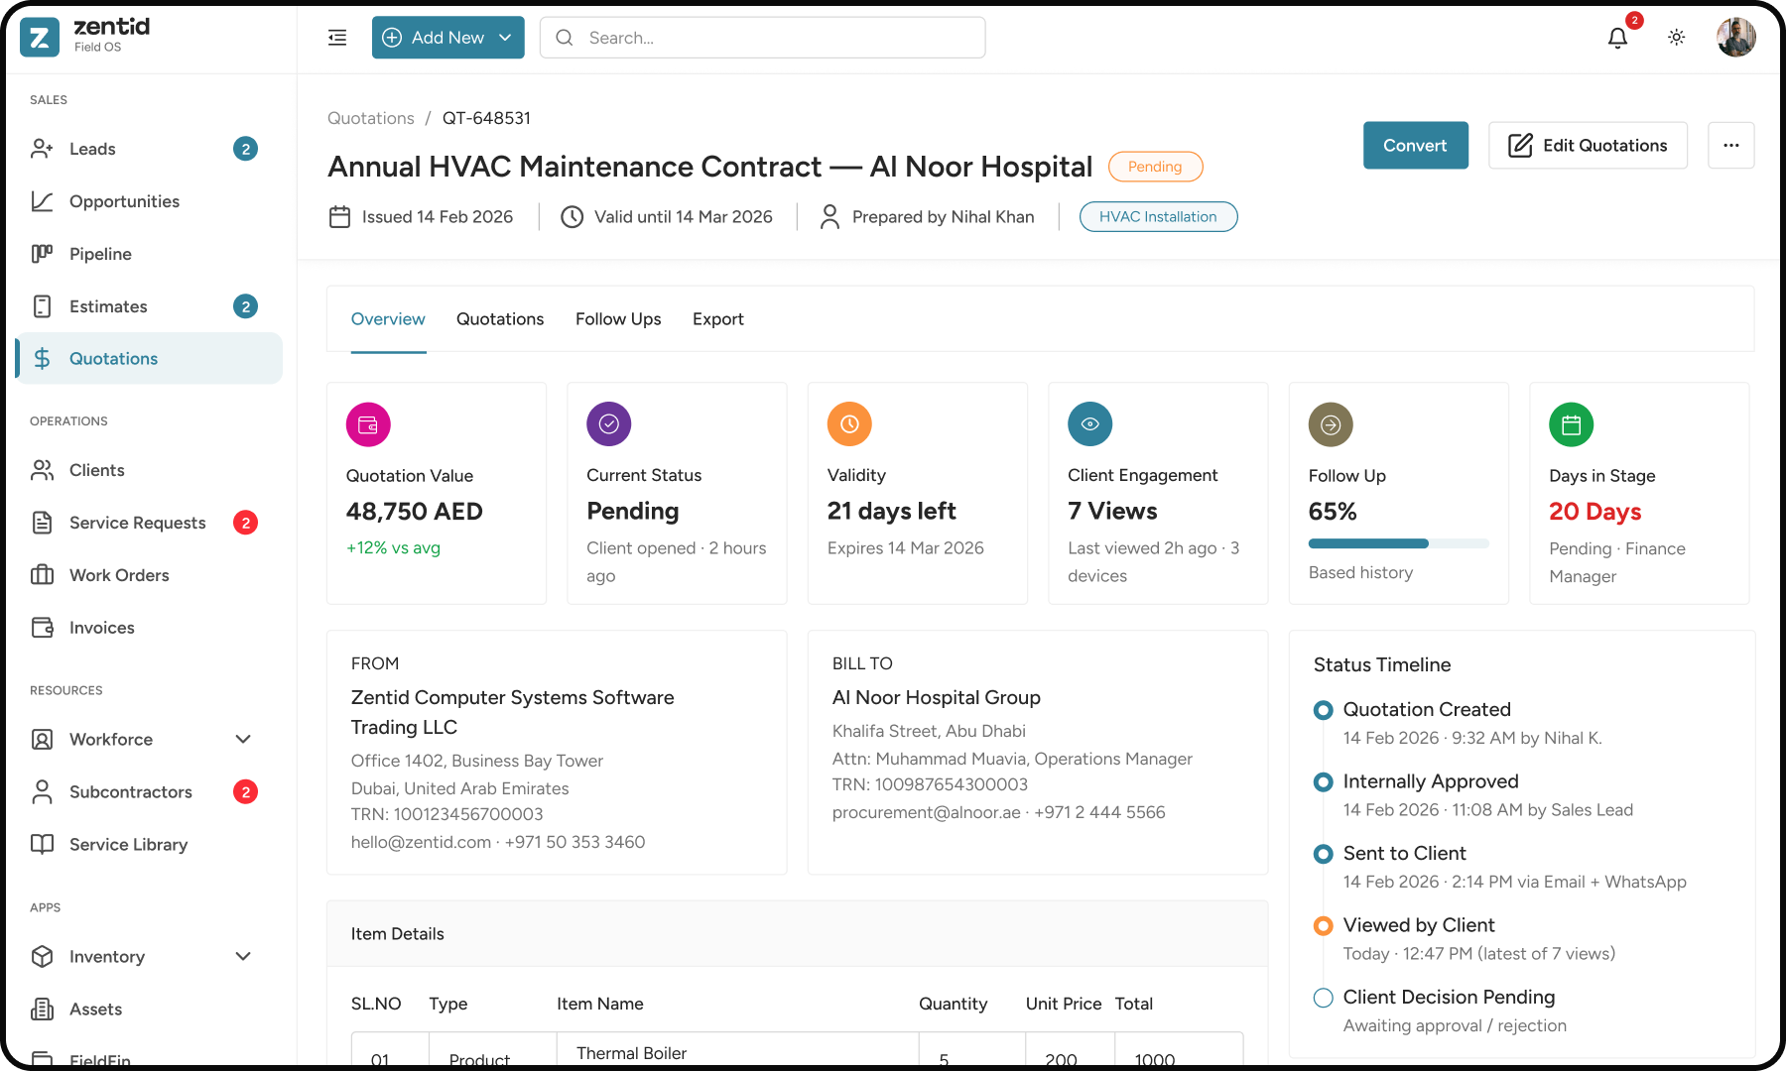Click the Validity clock icon
1786x1071 pixels.
[x=849, y=424]
